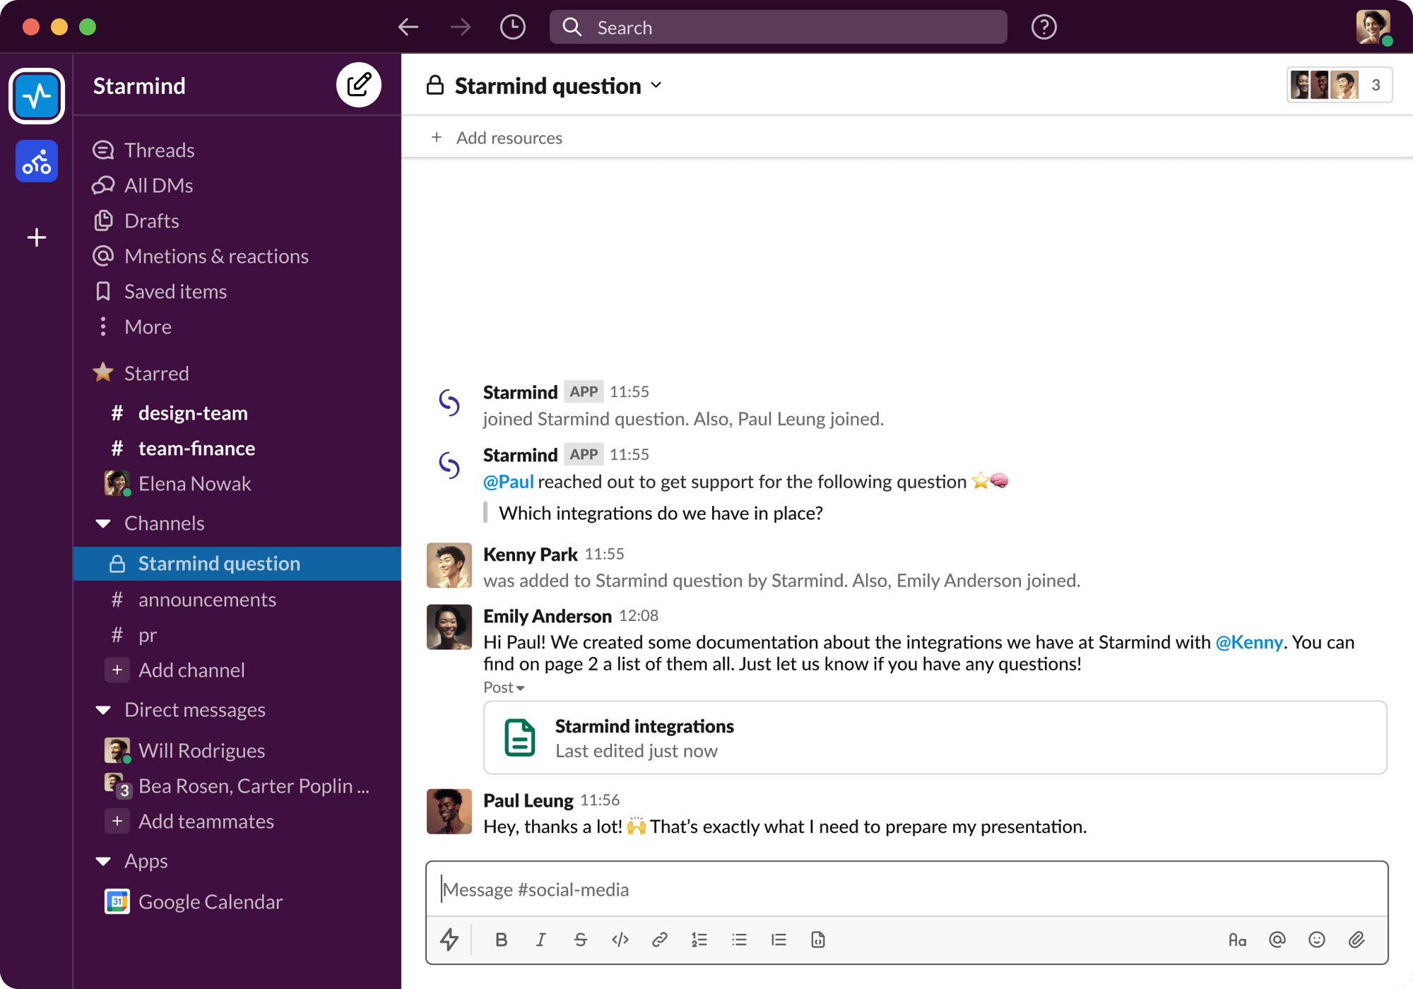Open the help question mark icon
The image size is (1413, 989).
pos(1044,28)
